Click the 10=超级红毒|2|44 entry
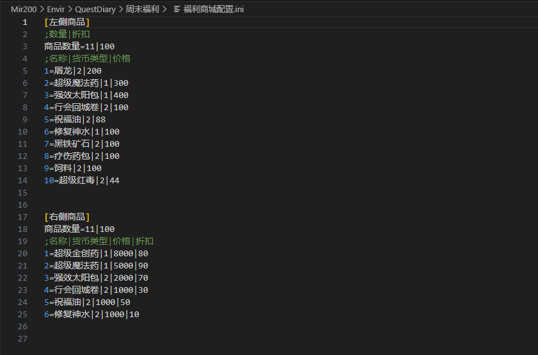The height and width of the screenshot is (355, 538). (x=81, y=181)
